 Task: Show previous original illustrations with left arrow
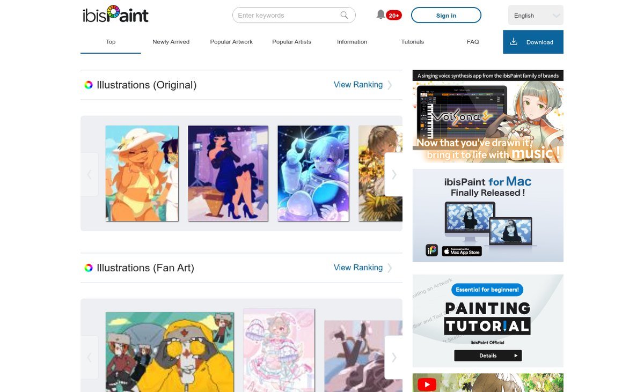89,174
